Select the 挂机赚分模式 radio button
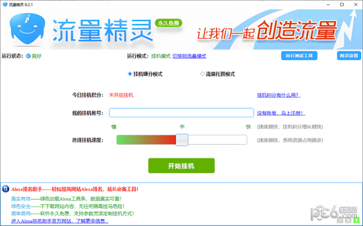The image size is (363, 226). (130, 74)
